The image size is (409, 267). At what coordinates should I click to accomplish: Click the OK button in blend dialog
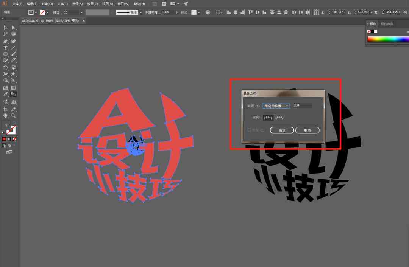(282, 130)
